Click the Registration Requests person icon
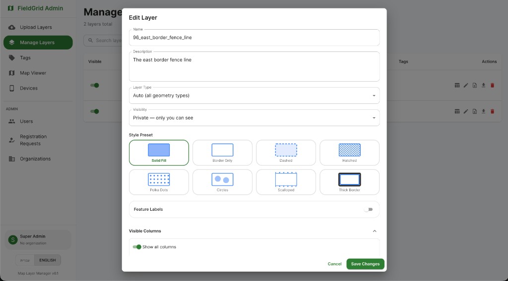The image size is (508, 281). 12,140
